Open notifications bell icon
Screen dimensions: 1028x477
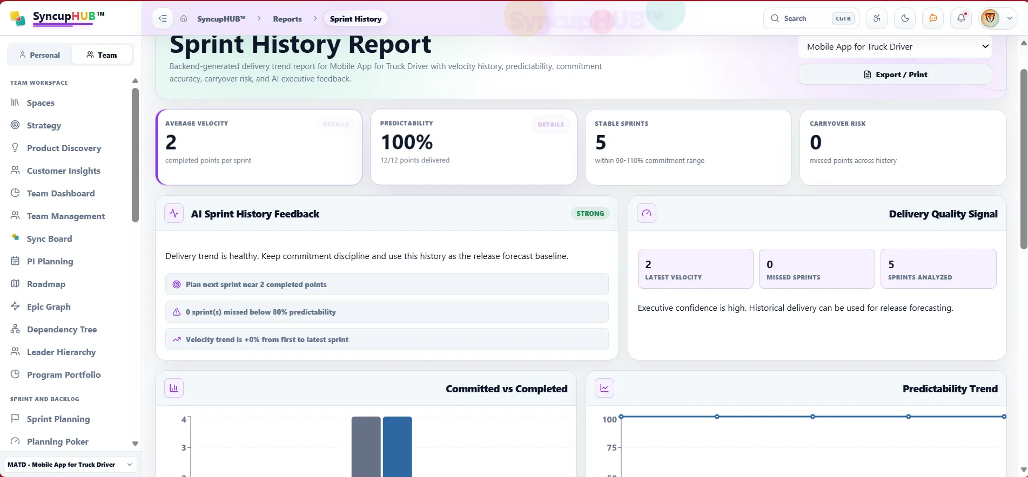click(961, 18)
